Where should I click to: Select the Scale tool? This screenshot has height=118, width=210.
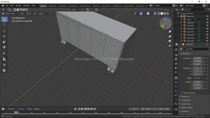pos(4,42)
